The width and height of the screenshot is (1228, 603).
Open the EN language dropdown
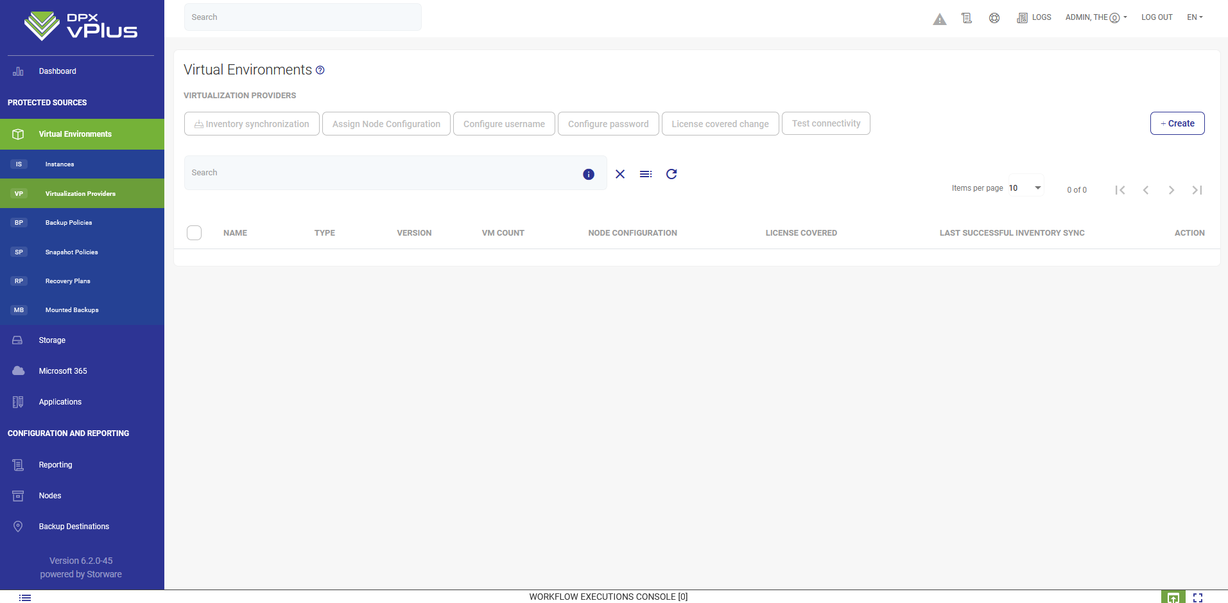(1194, 17)
